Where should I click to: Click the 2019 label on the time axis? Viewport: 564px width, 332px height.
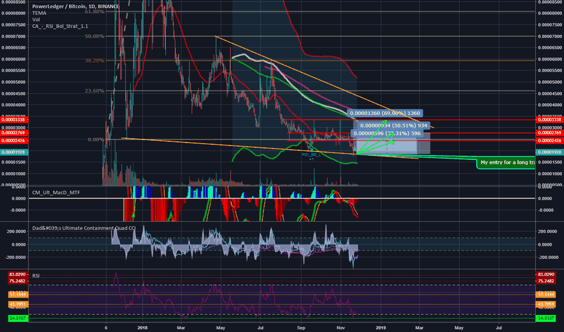point(381,328)
